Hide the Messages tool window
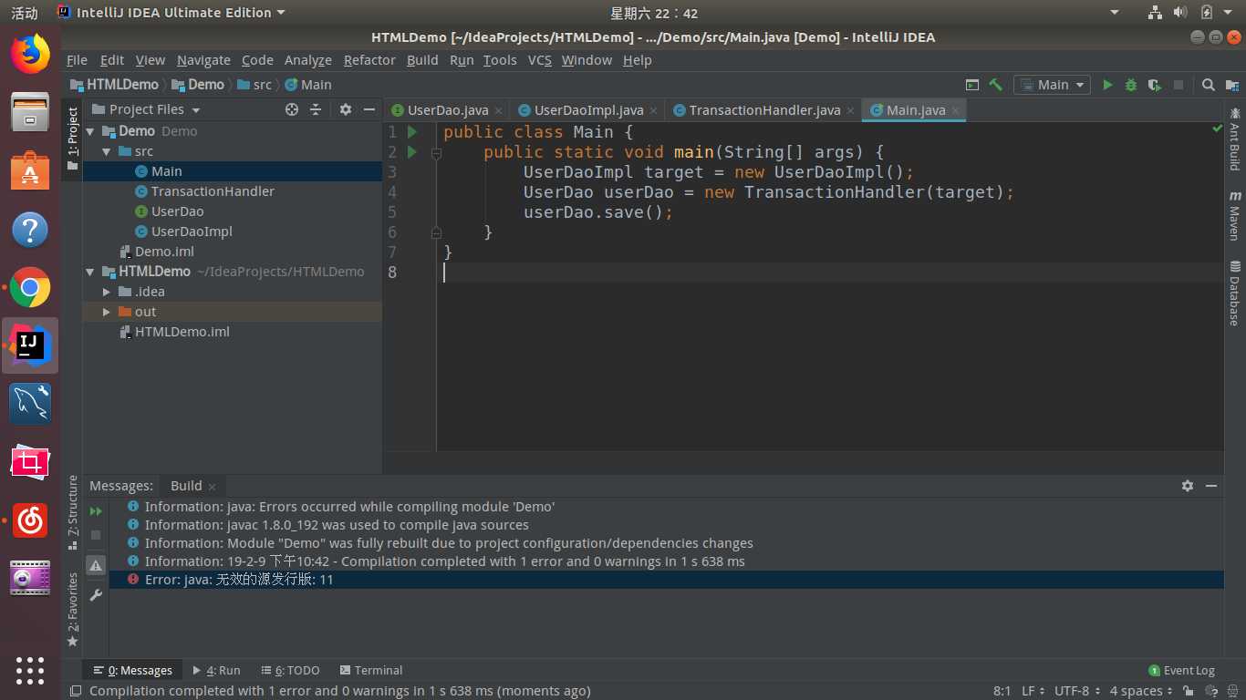The height and width of the screenshot is (700, 1246). coord(1211,486)
